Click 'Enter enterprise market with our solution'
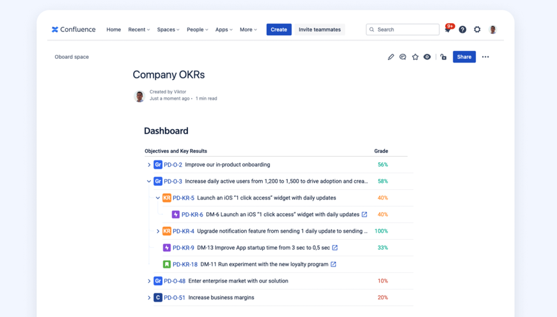 point(239,281)
